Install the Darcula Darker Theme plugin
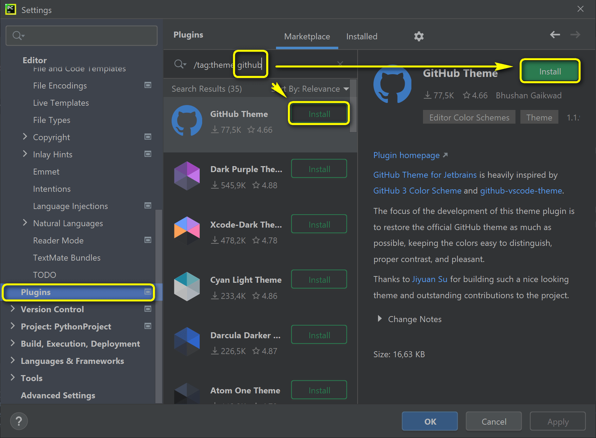This screenshot has height=438, width=596. tap(319, 335)
